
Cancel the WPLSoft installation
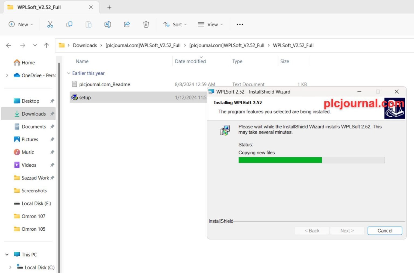click(385, 231)
